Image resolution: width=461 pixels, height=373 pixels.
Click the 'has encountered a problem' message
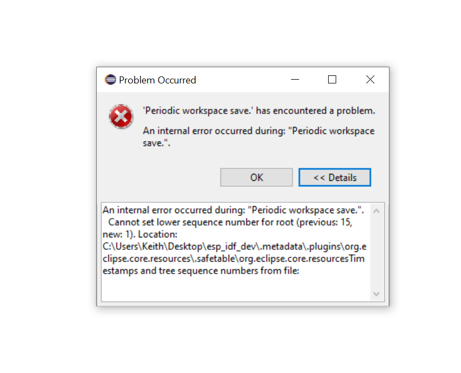click(259, 110)
